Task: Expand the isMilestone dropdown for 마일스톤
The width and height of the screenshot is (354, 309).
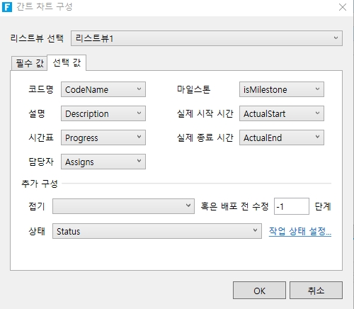Action: 282,89
